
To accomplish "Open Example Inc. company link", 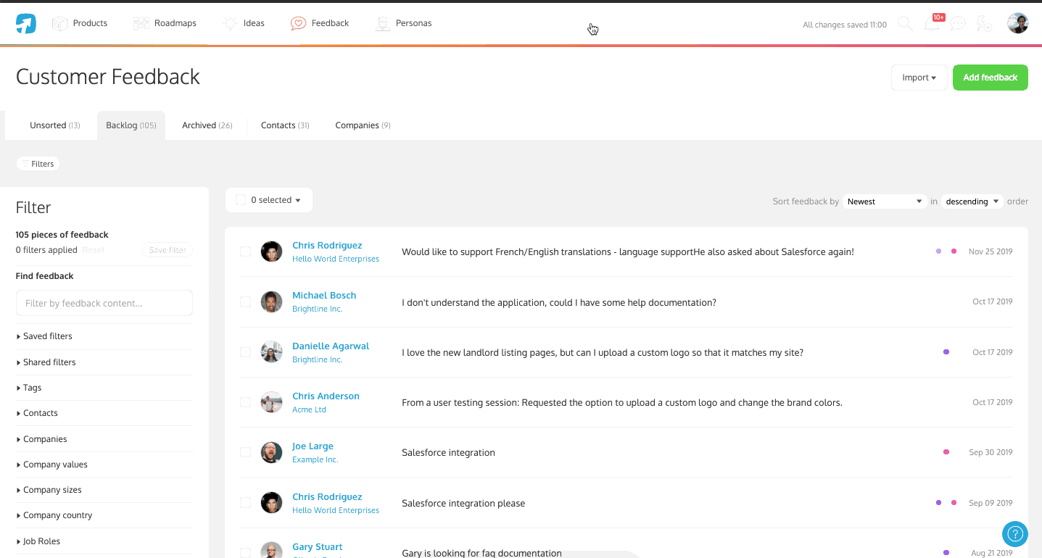I will tap(315, 459).
